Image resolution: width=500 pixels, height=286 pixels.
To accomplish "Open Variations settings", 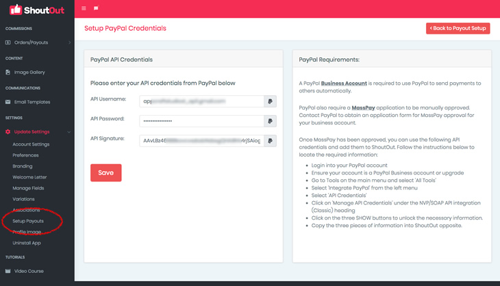I will pos(23,199).
